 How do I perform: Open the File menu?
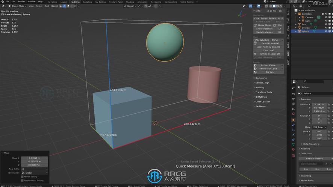(x=7, y=1)
